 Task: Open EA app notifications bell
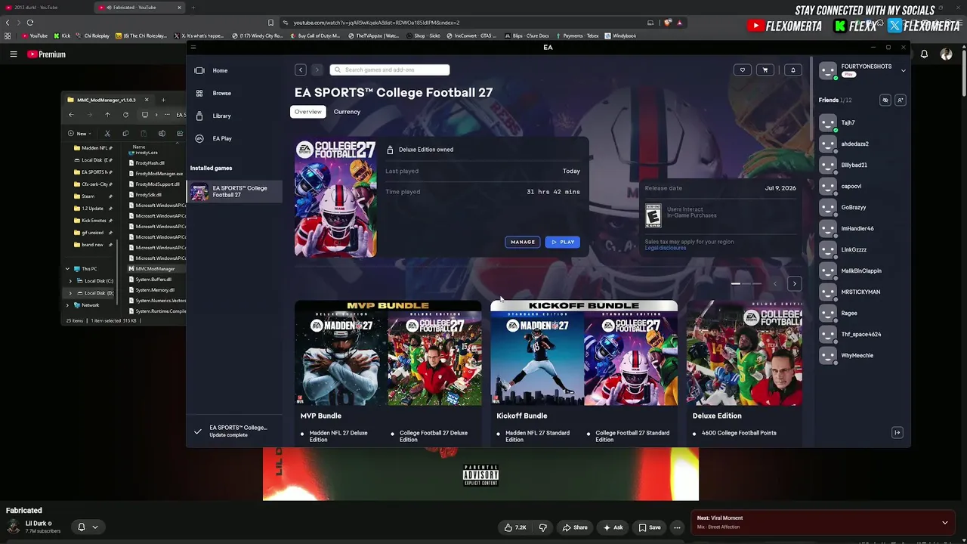792,70
